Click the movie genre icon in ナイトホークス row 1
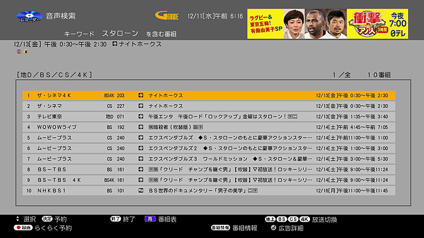 tap(141, 95)
